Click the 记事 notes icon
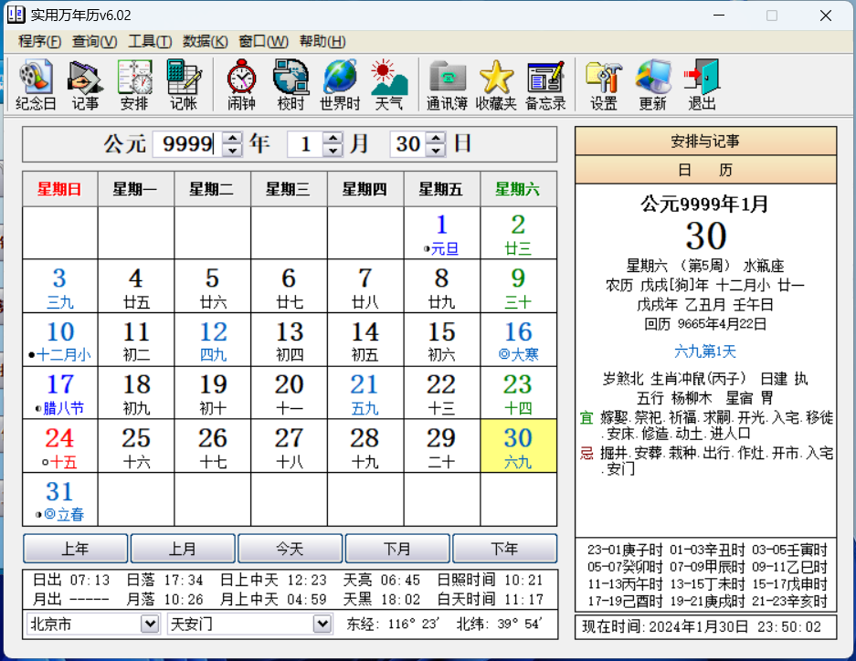The width and height of the screenshot is (856, 661). [85, 84]
